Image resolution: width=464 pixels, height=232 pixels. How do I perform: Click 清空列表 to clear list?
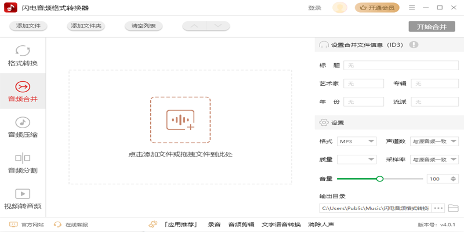[x=144, y=26]
